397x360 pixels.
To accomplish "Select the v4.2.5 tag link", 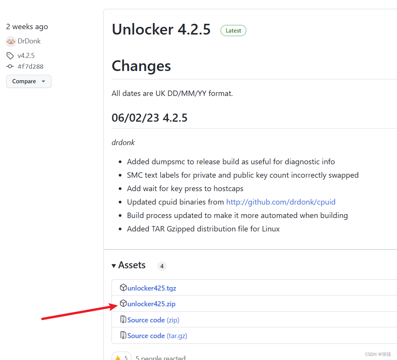I will (27, 55).
